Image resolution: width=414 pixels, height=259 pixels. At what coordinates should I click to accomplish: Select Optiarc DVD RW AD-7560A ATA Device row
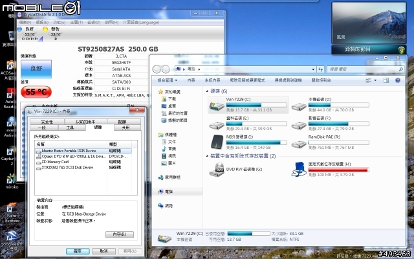pyautogui.click(x=83, y=156)
